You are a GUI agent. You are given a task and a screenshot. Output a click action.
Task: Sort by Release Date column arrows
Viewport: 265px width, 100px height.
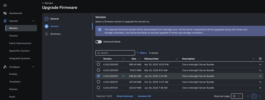pyautogui.click(x=177, y=59)
